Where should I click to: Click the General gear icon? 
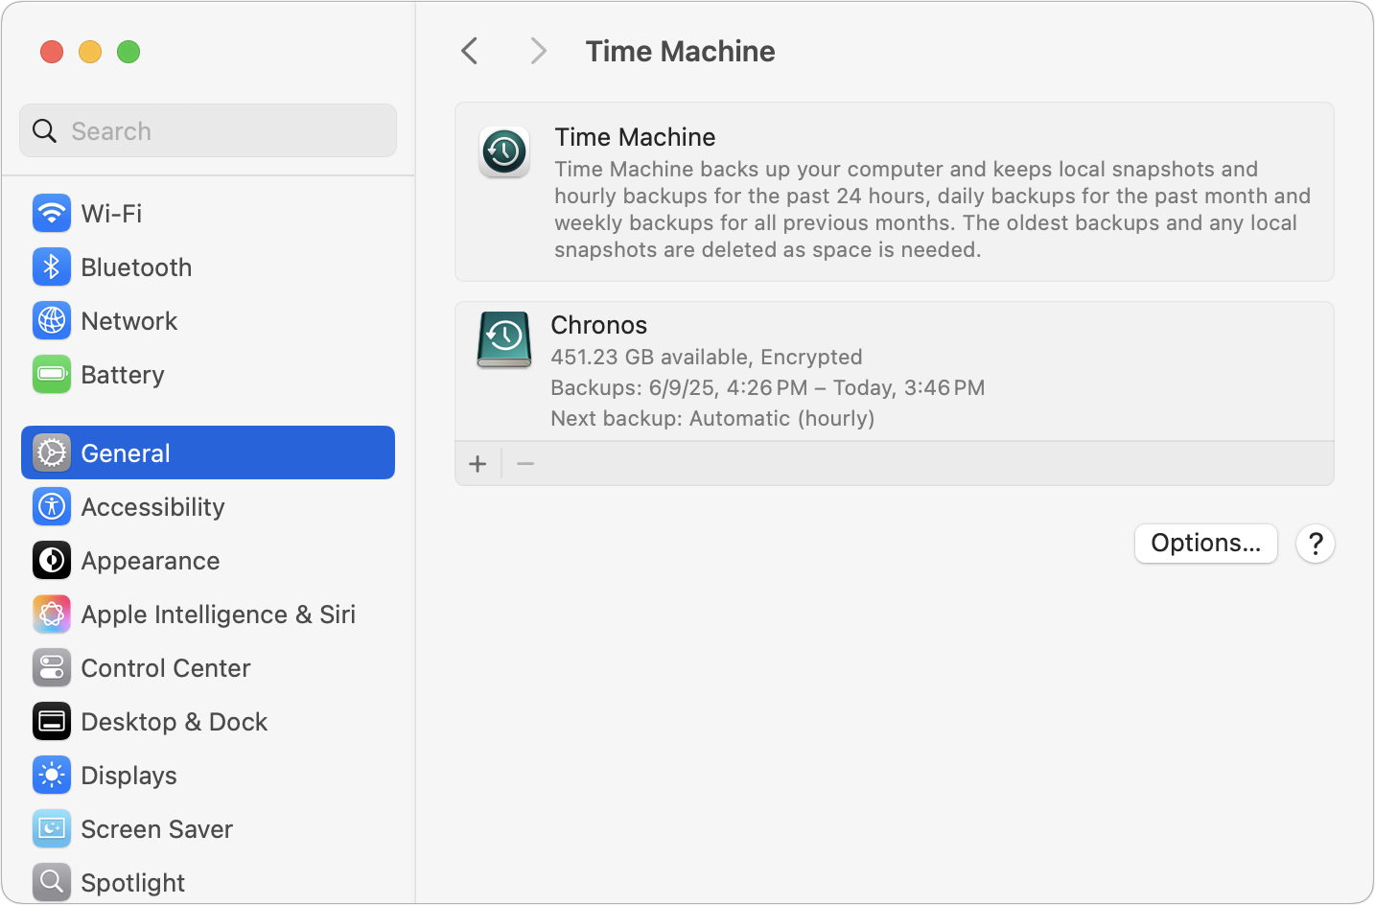pyautogui.click(x=52, y=452)
